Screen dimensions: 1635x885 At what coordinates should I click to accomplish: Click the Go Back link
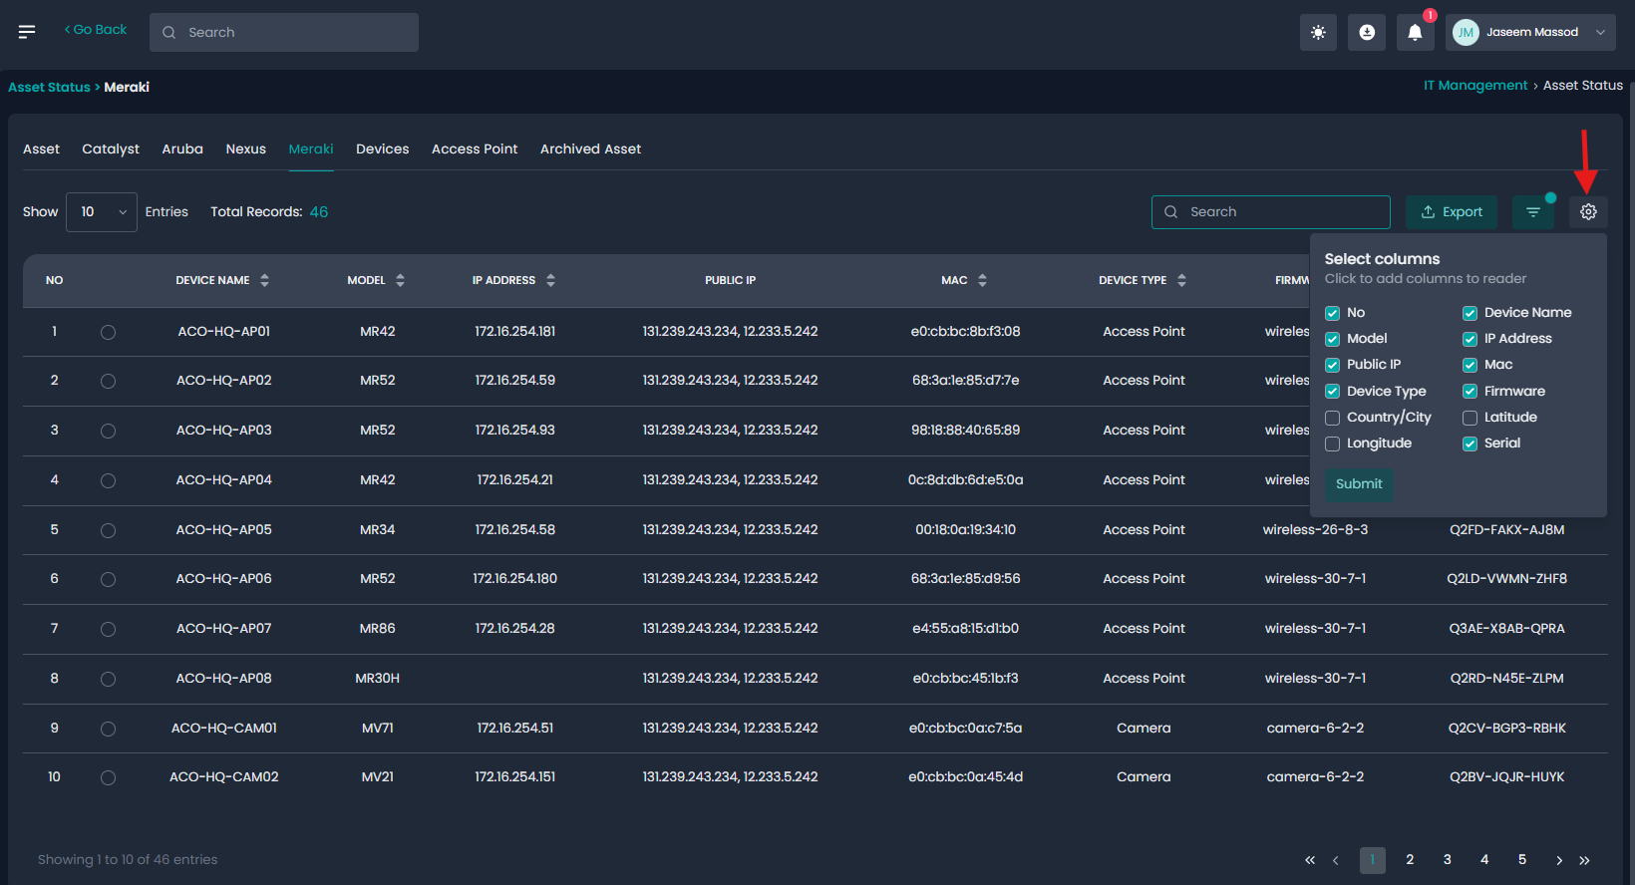[x=96, y=30]
